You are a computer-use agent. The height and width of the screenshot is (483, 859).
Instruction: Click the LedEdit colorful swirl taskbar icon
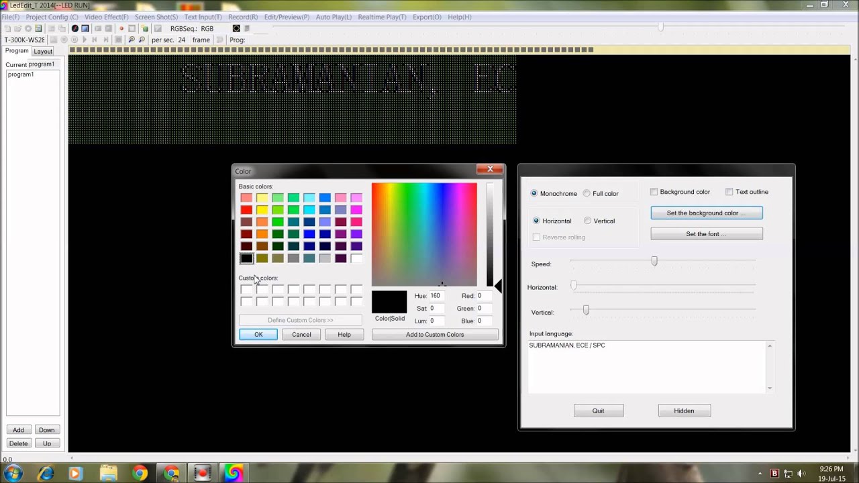233,473
